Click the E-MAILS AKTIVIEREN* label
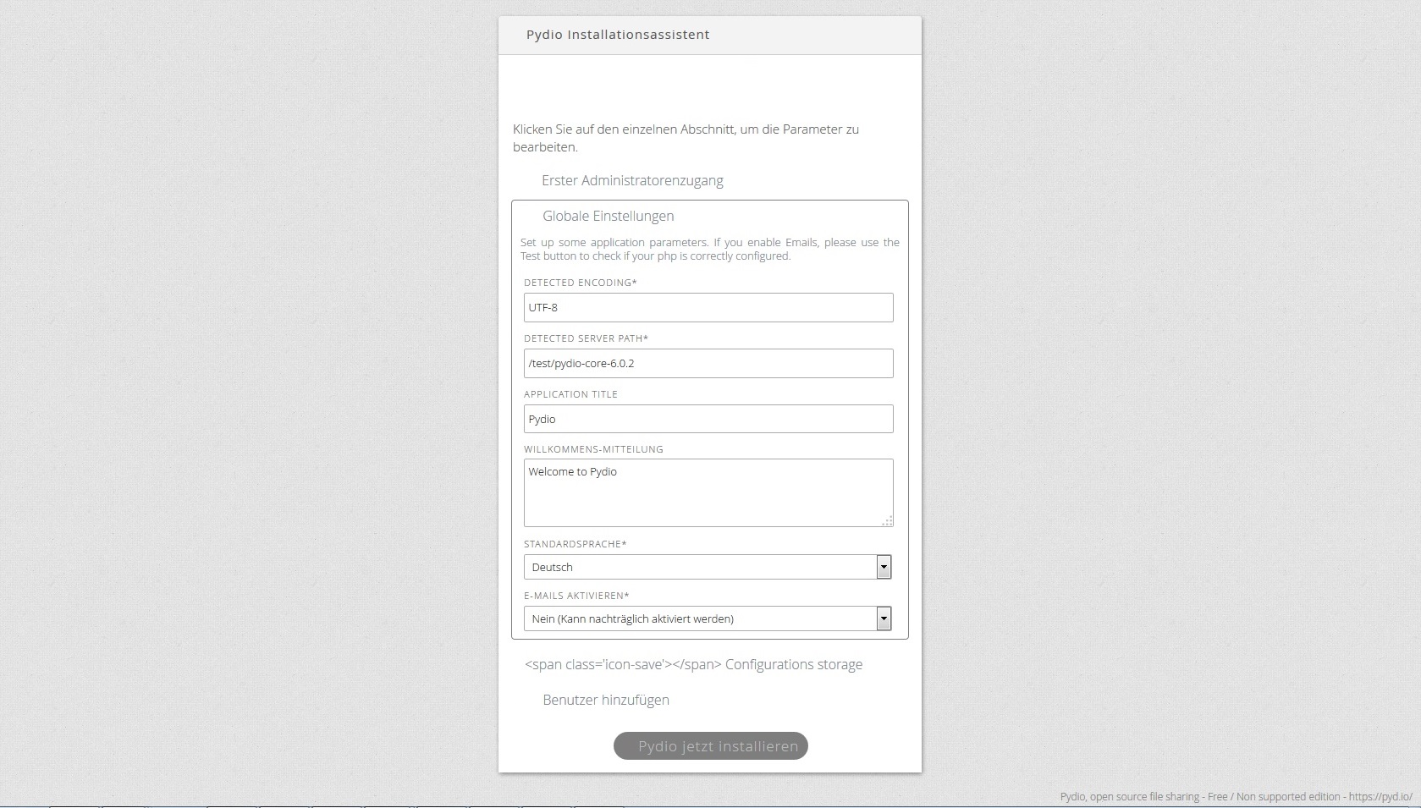The image size is (1421, 808). click(576, 596)
